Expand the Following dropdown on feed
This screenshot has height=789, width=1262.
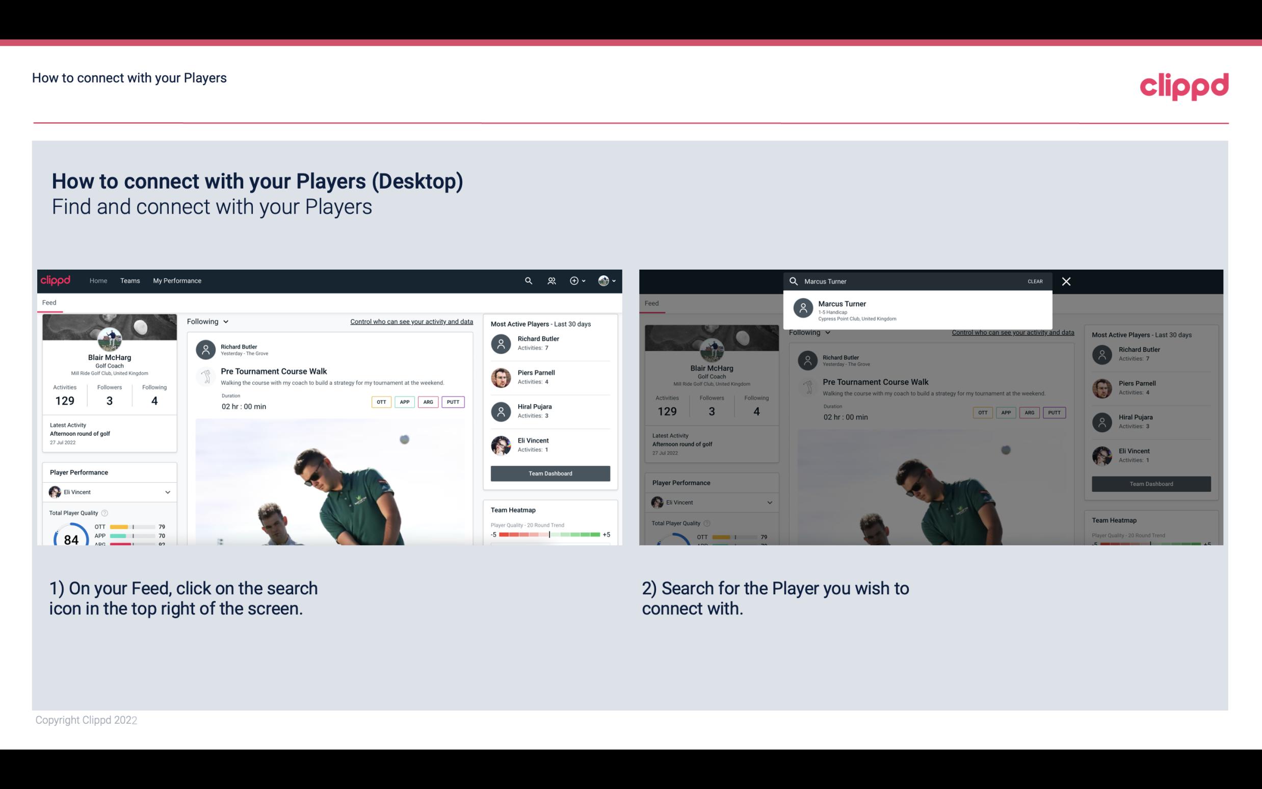[x=207, y=321]
